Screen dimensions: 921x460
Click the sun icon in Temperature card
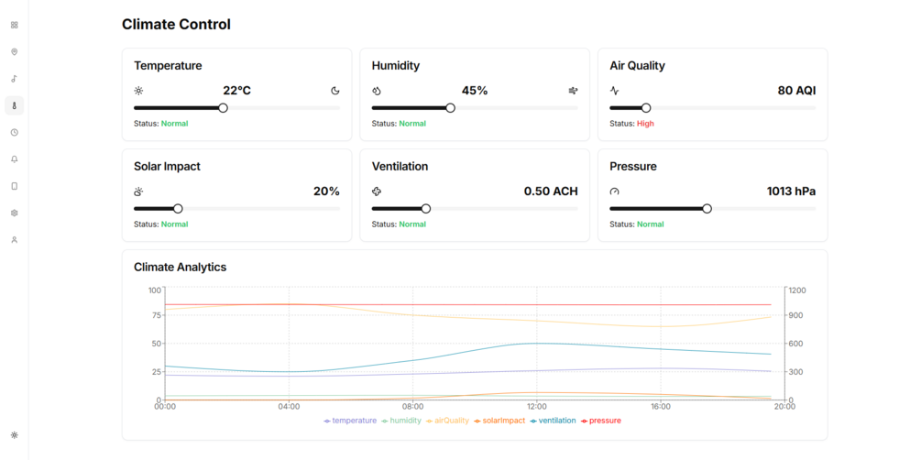138,91
